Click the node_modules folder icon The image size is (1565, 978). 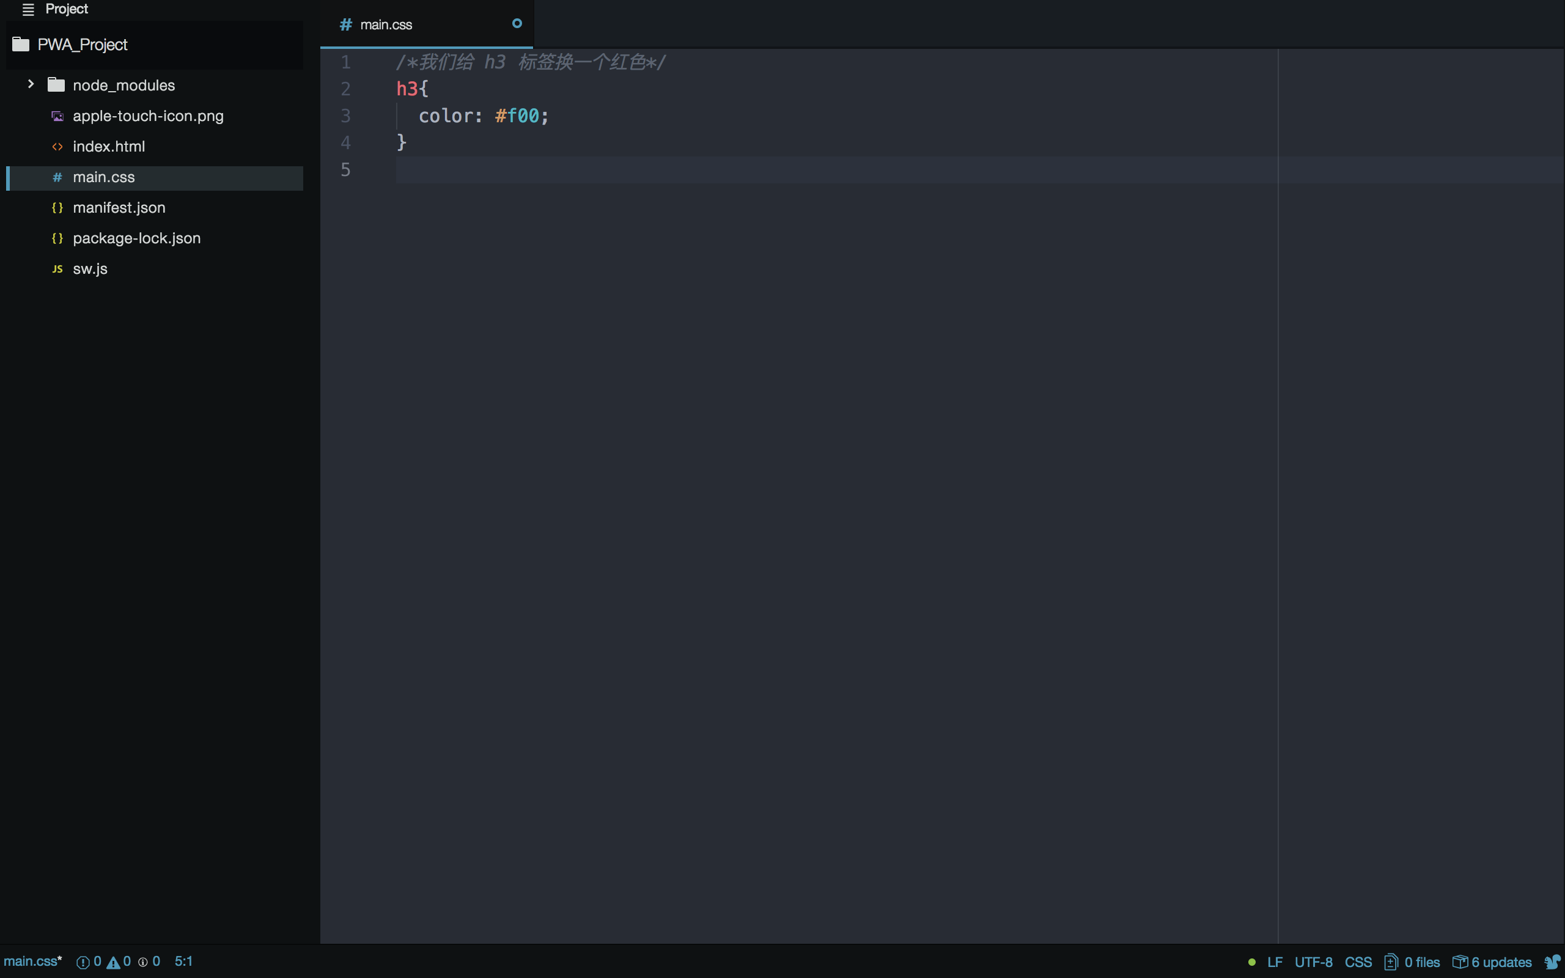click(x=56, y=85)
